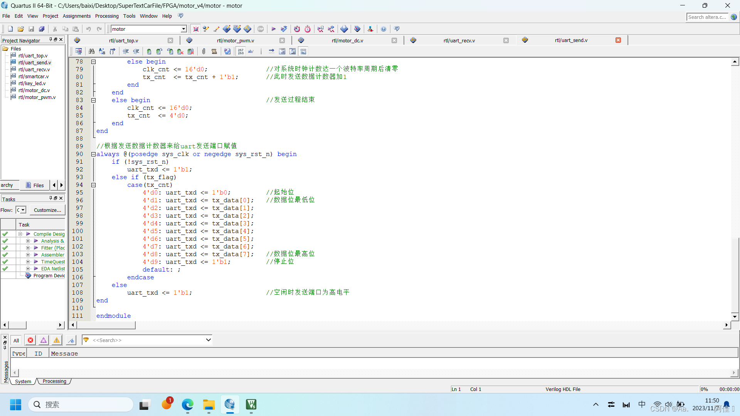Click the Search altera.com field
The image size is (740, 416).
point(707,17)
